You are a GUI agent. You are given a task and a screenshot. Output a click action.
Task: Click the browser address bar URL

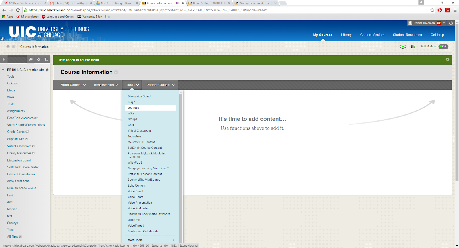pos(148,10)
